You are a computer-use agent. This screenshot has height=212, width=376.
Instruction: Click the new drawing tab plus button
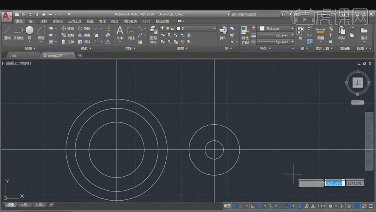point(80,55)
